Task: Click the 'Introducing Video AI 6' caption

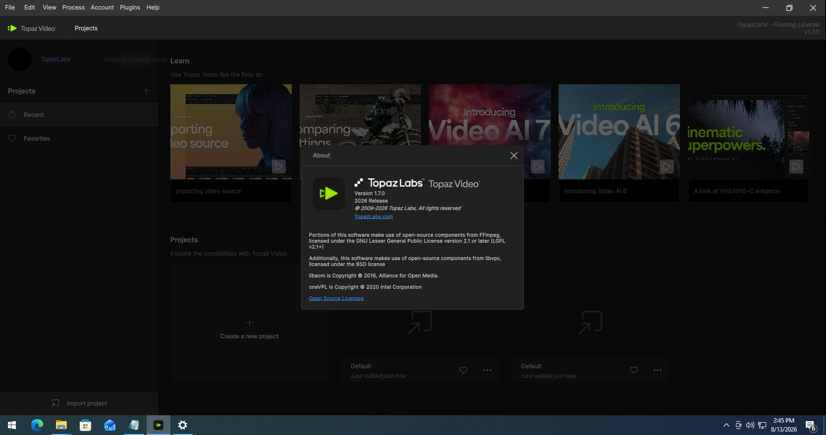Action: (x=595, y=191)
